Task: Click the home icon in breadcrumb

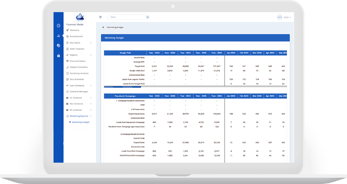Action: point(103,28)
